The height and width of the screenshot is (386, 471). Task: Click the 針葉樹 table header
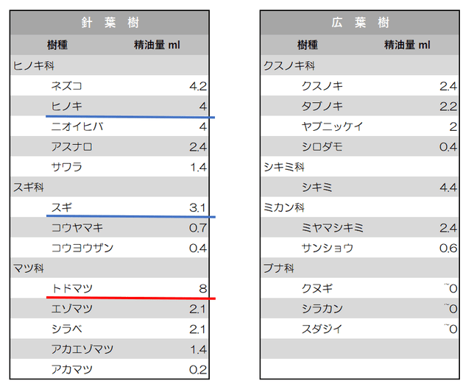(x=110, y=23)
